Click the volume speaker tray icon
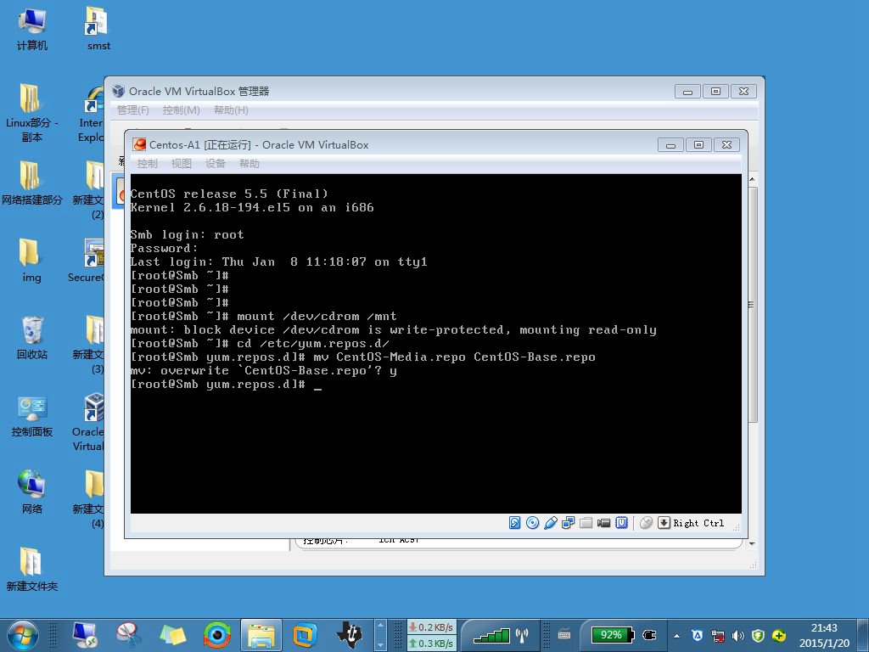869x652 pixels. click(x=738, y=636)
